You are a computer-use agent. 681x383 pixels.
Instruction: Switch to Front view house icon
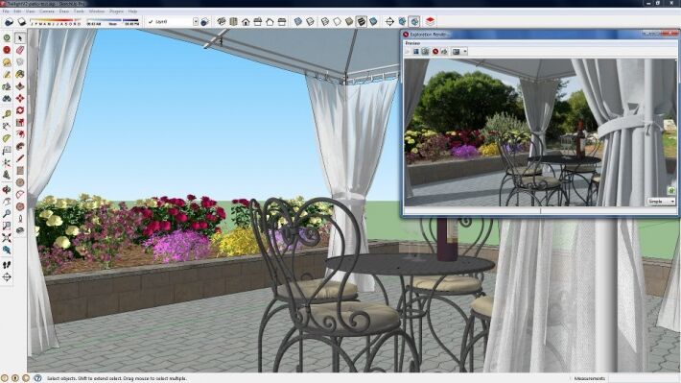pyautogui.click(x=246, y=22)
